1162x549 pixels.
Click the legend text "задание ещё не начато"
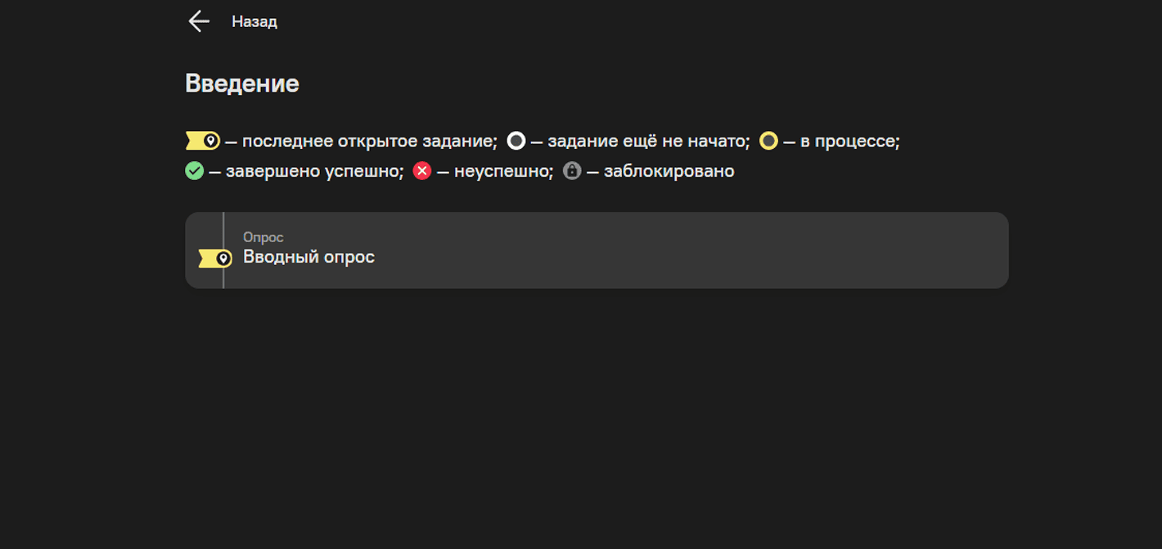tap(648, 142)
